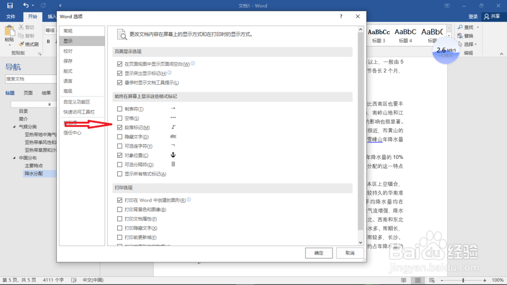Click the search document (搜索文档) field
This screenshot has height=285, width=507.
(31, 79)
